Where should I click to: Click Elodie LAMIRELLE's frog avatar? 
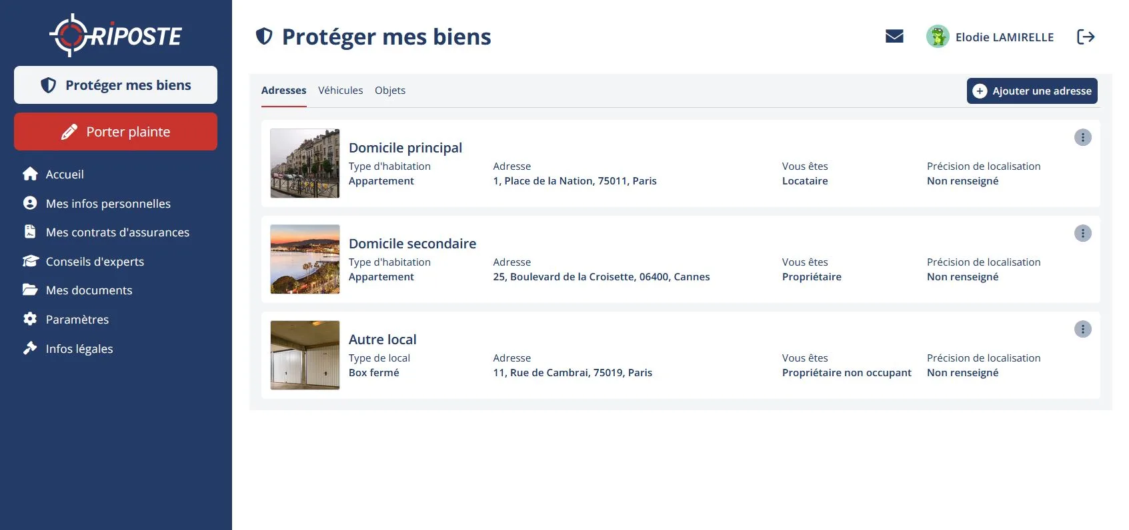point(938,37)
